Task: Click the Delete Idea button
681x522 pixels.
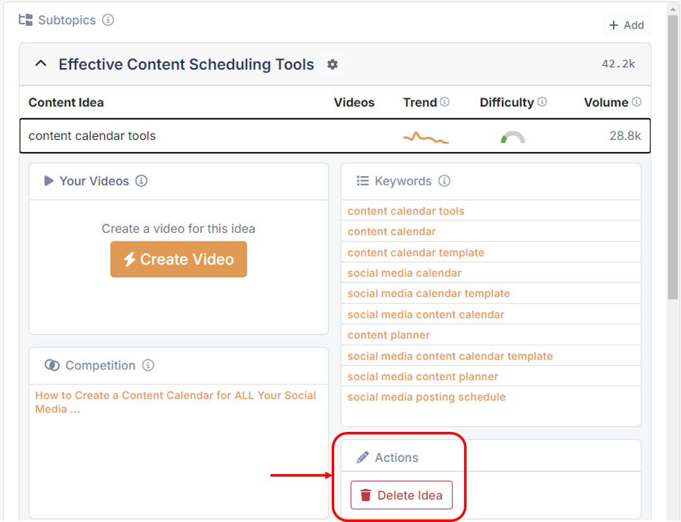Action: tap(402, 496)
